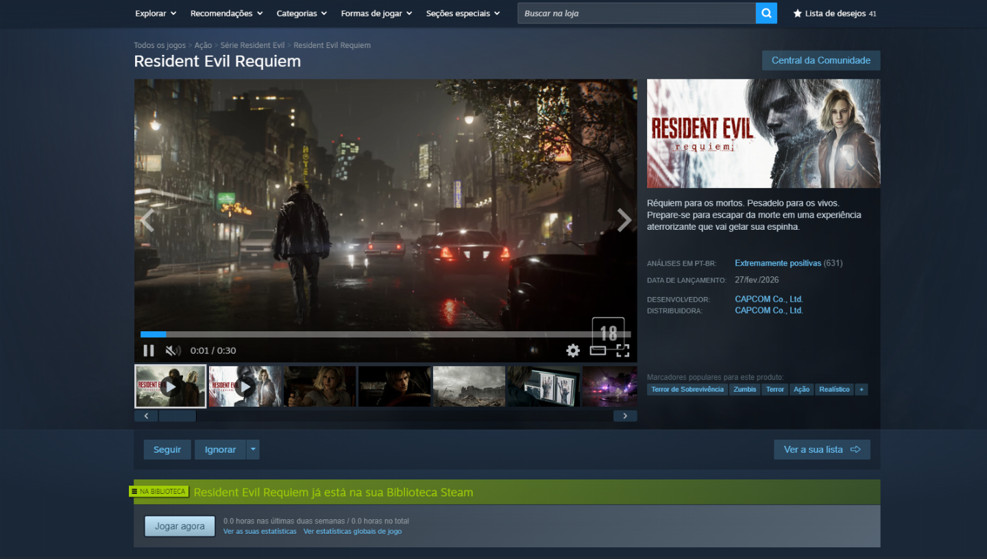The height and width of the screenshot is (559, 987).
Task: Open the wishlist star link
Action: (835, 14)
